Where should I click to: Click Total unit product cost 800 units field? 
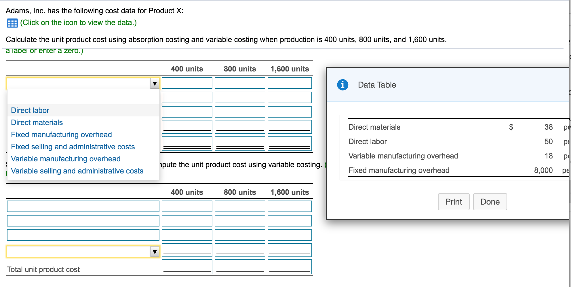pos(240,267)
